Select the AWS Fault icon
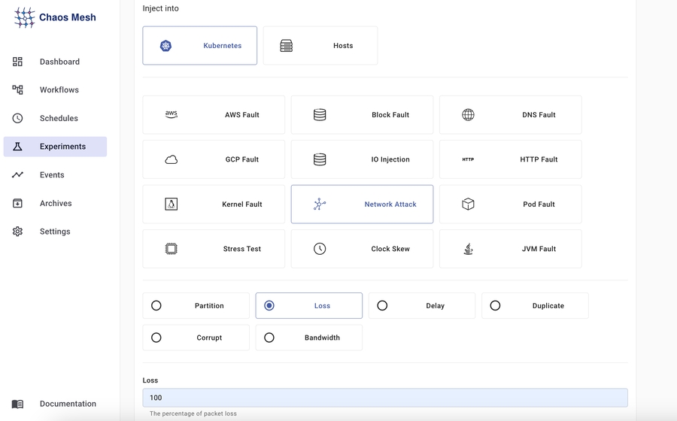Viewport: 677px width, 421px height. 172,114
